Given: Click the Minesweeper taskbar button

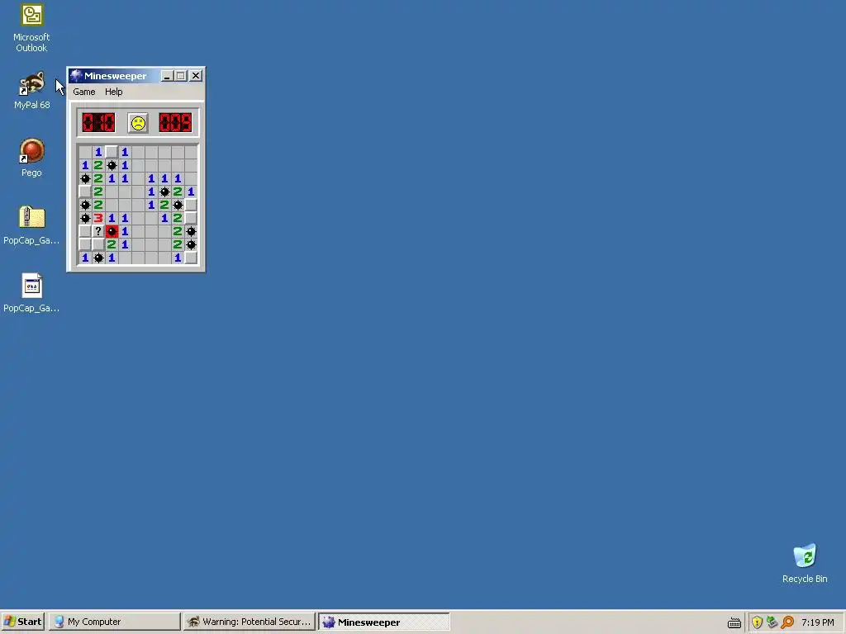Looking at the screenshot, I should tap(383, 622).
